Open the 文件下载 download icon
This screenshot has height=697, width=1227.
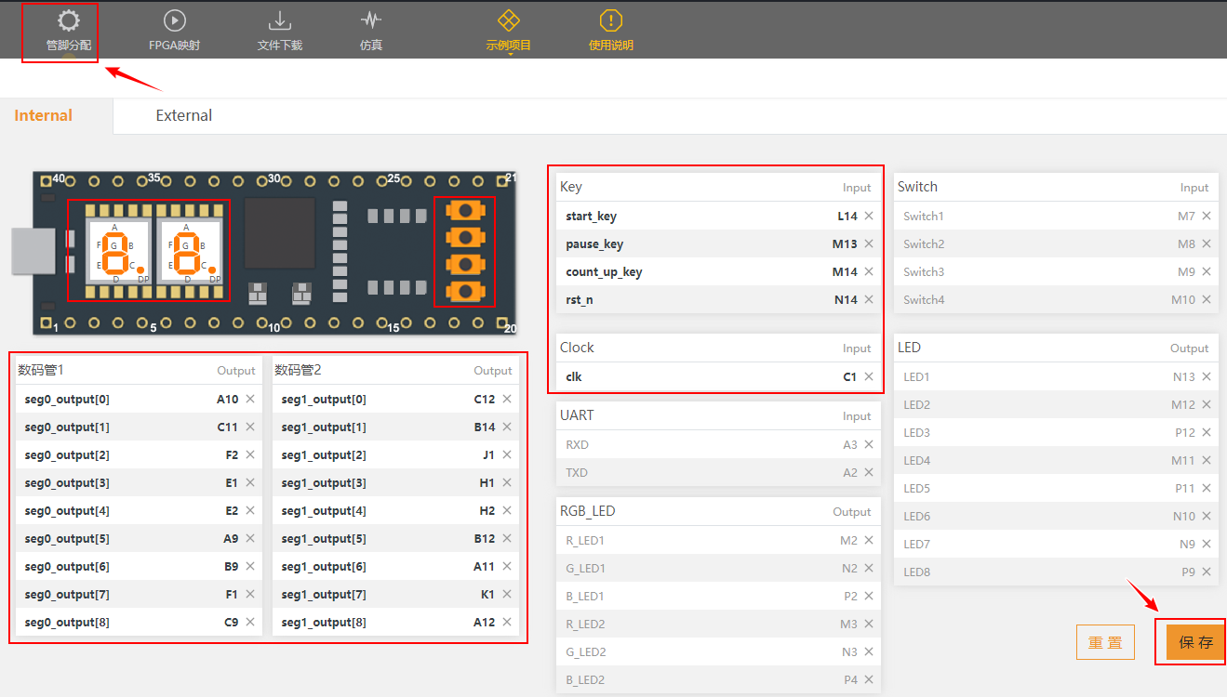pos(279,20)
